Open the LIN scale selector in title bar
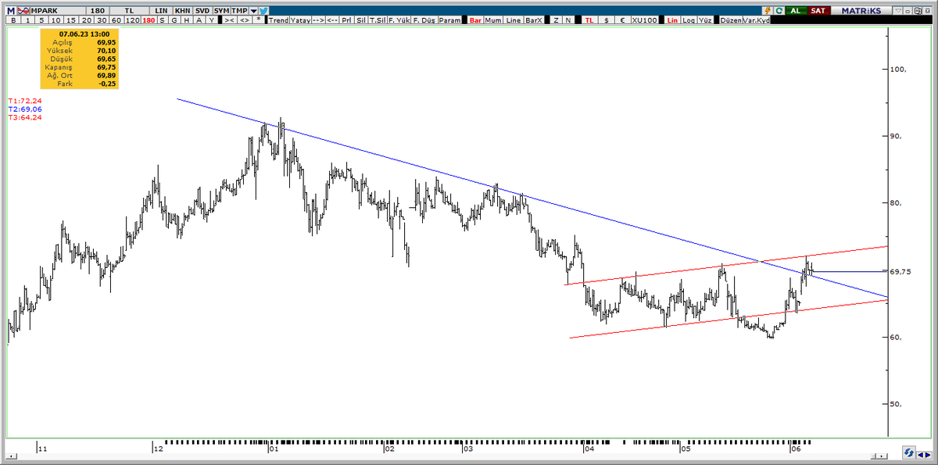938x465 pixels. [161, 10]
